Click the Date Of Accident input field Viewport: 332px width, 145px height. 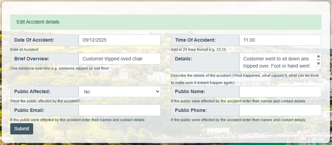click(x=119, y=40)
